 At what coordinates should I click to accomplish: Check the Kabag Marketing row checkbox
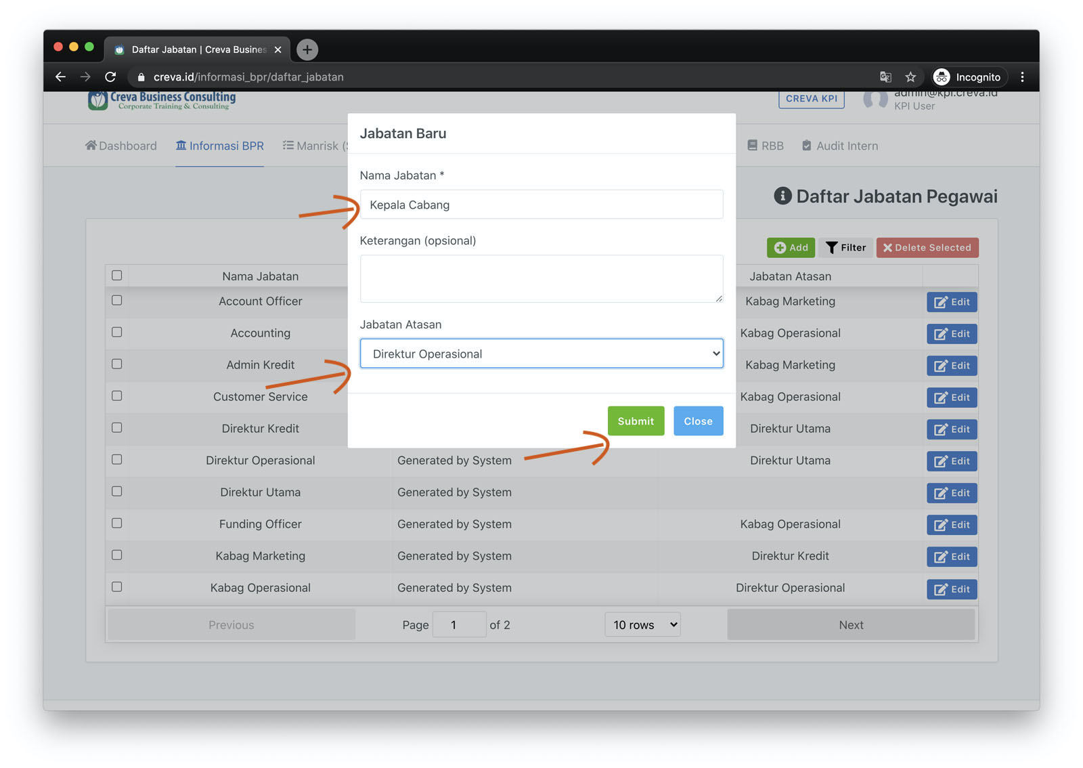pyautogui.click(x=117, y=555)
